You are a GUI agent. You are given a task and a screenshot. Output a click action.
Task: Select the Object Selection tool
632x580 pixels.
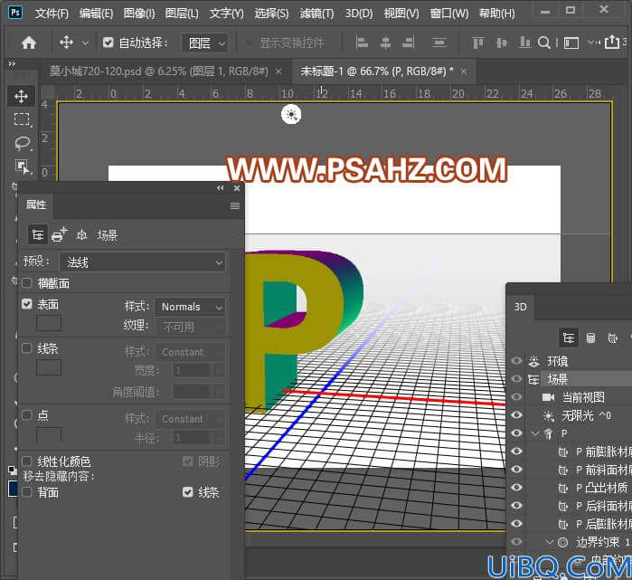pyautogui.click(x=23, y=166)
